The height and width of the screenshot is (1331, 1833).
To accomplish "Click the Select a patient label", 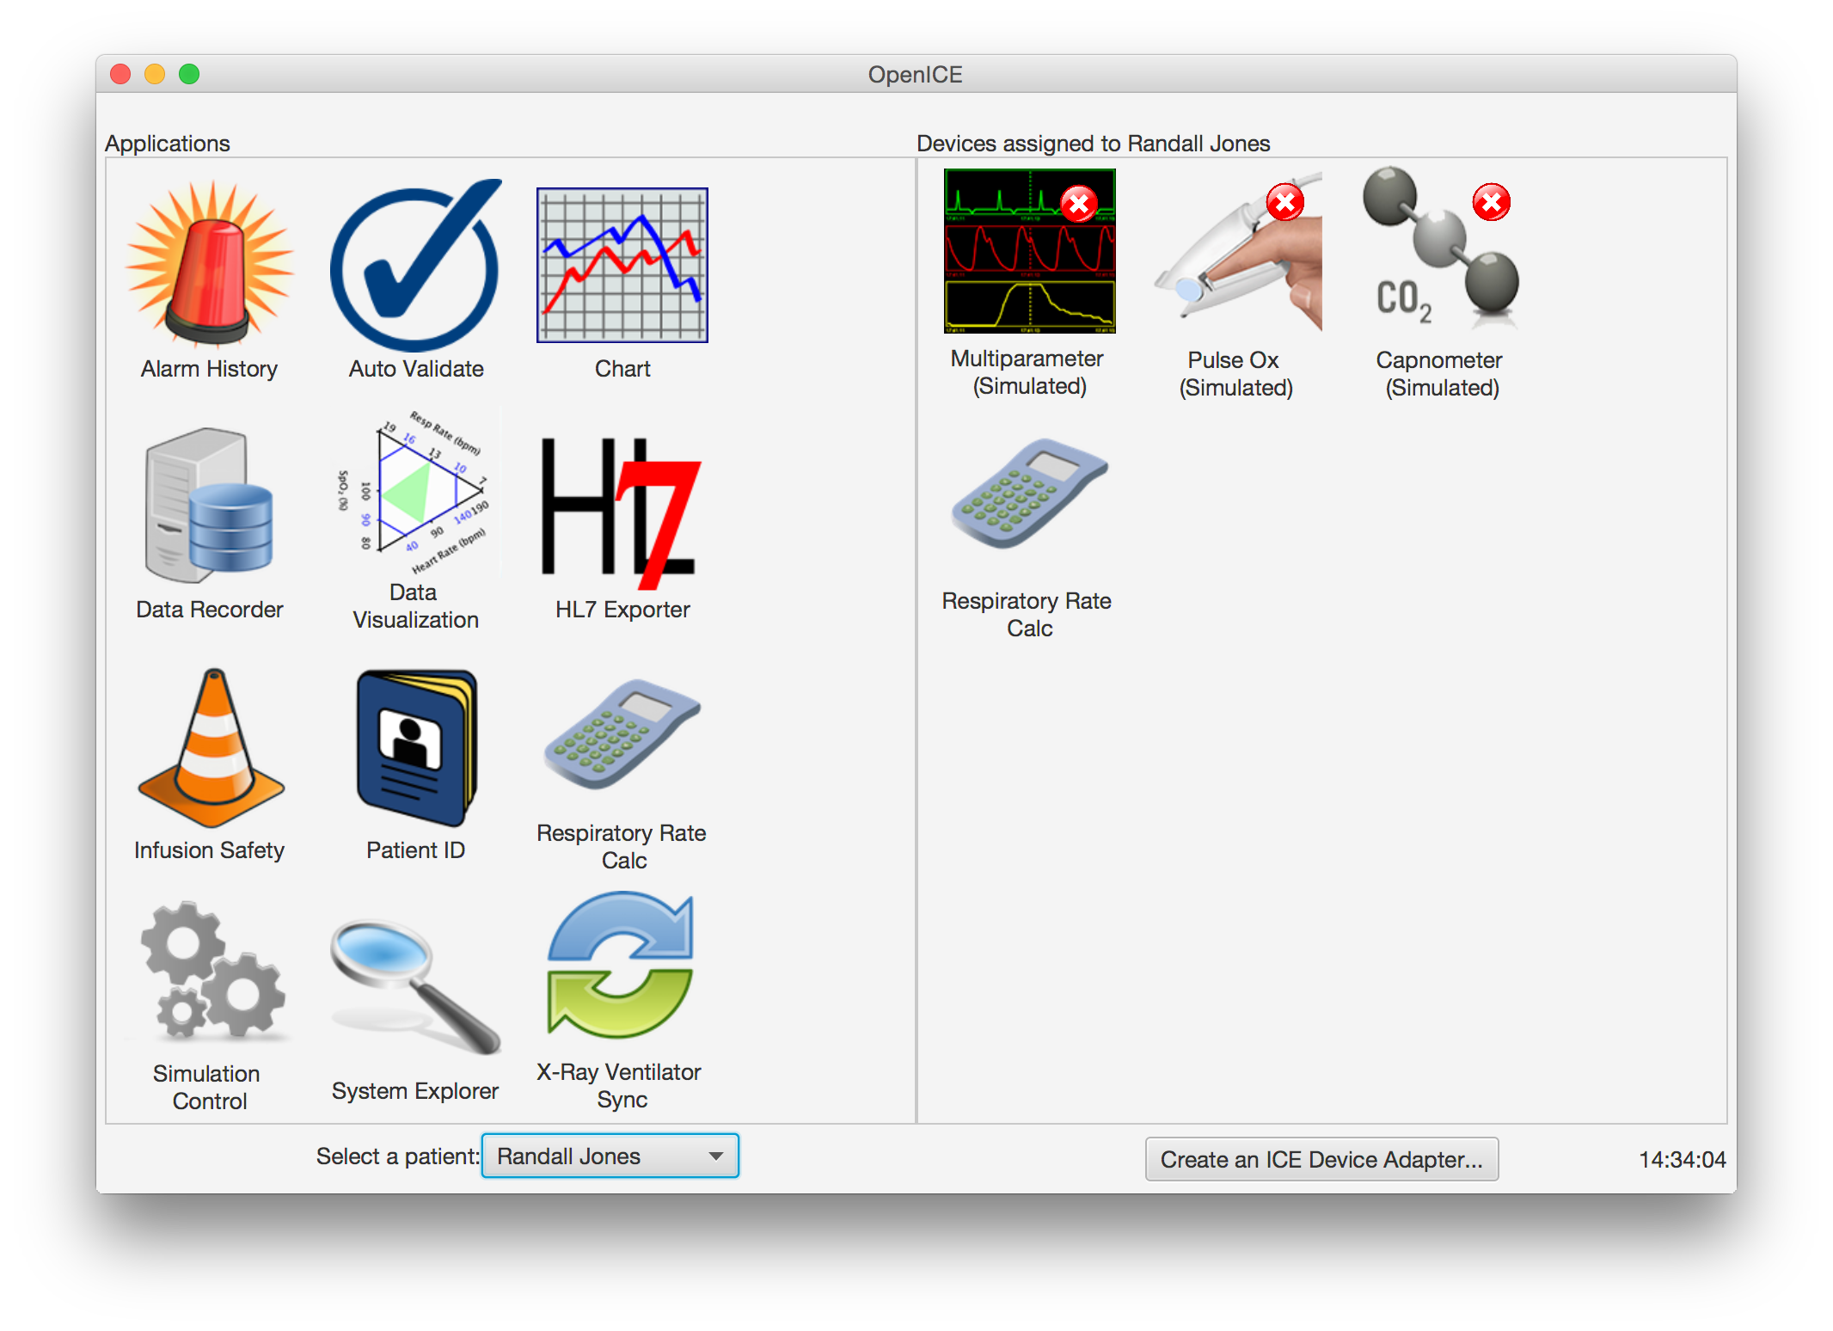I will tap(397, 1156).
